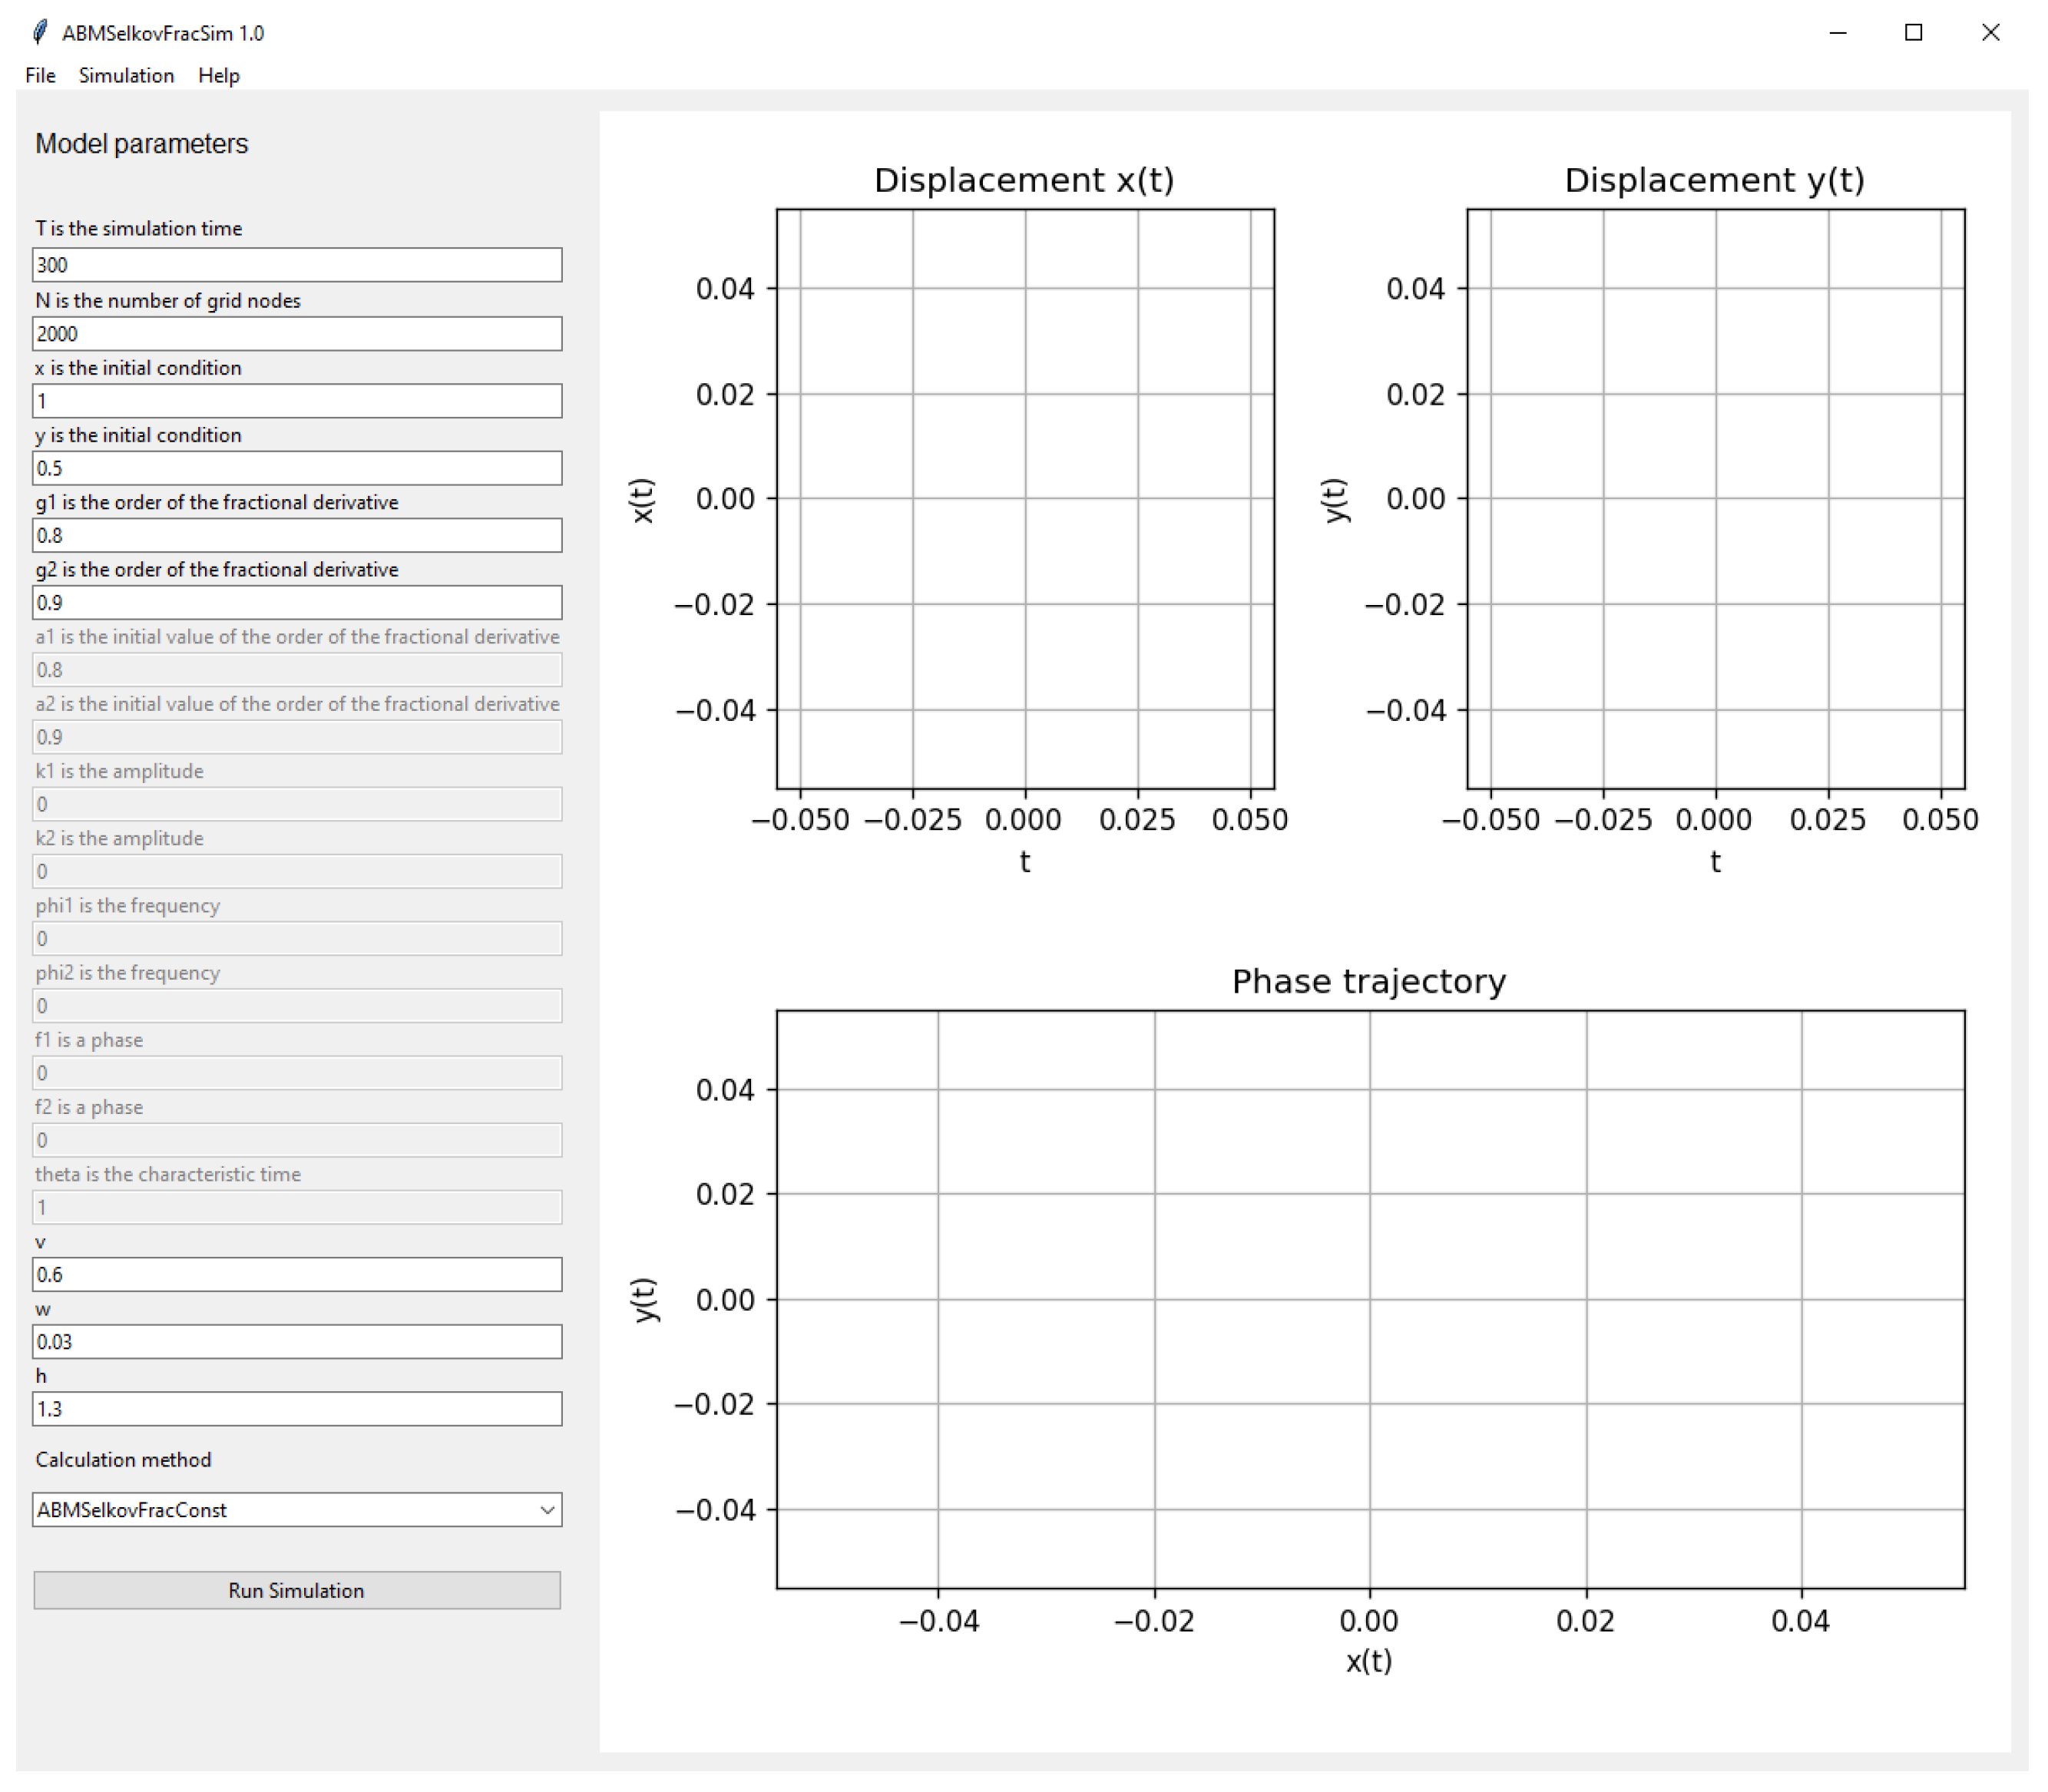Open the Simulation menu

click(126, 76)
